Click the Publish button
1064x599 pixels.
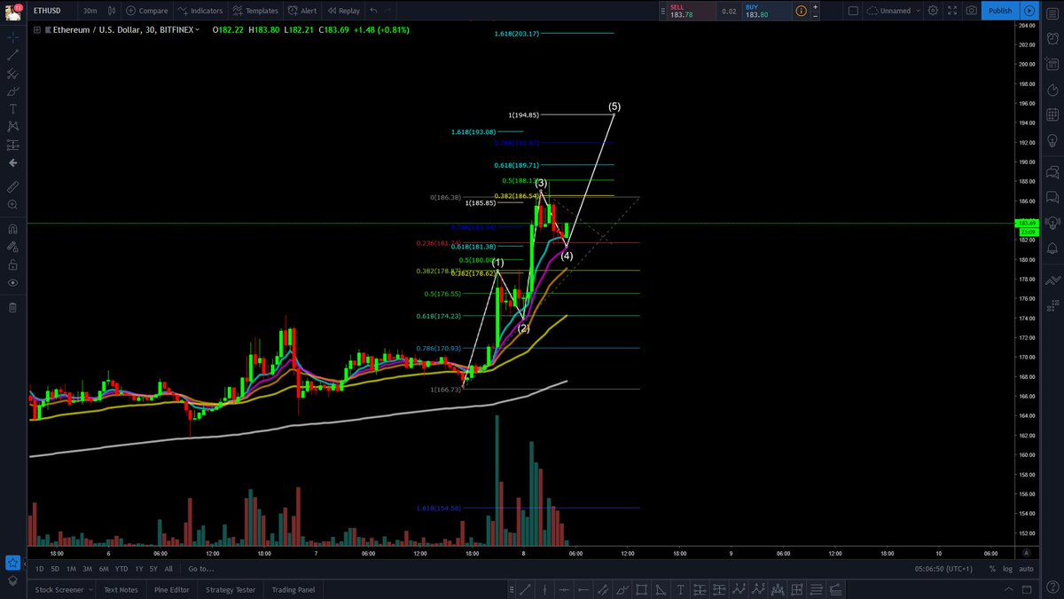(1000, 11)
